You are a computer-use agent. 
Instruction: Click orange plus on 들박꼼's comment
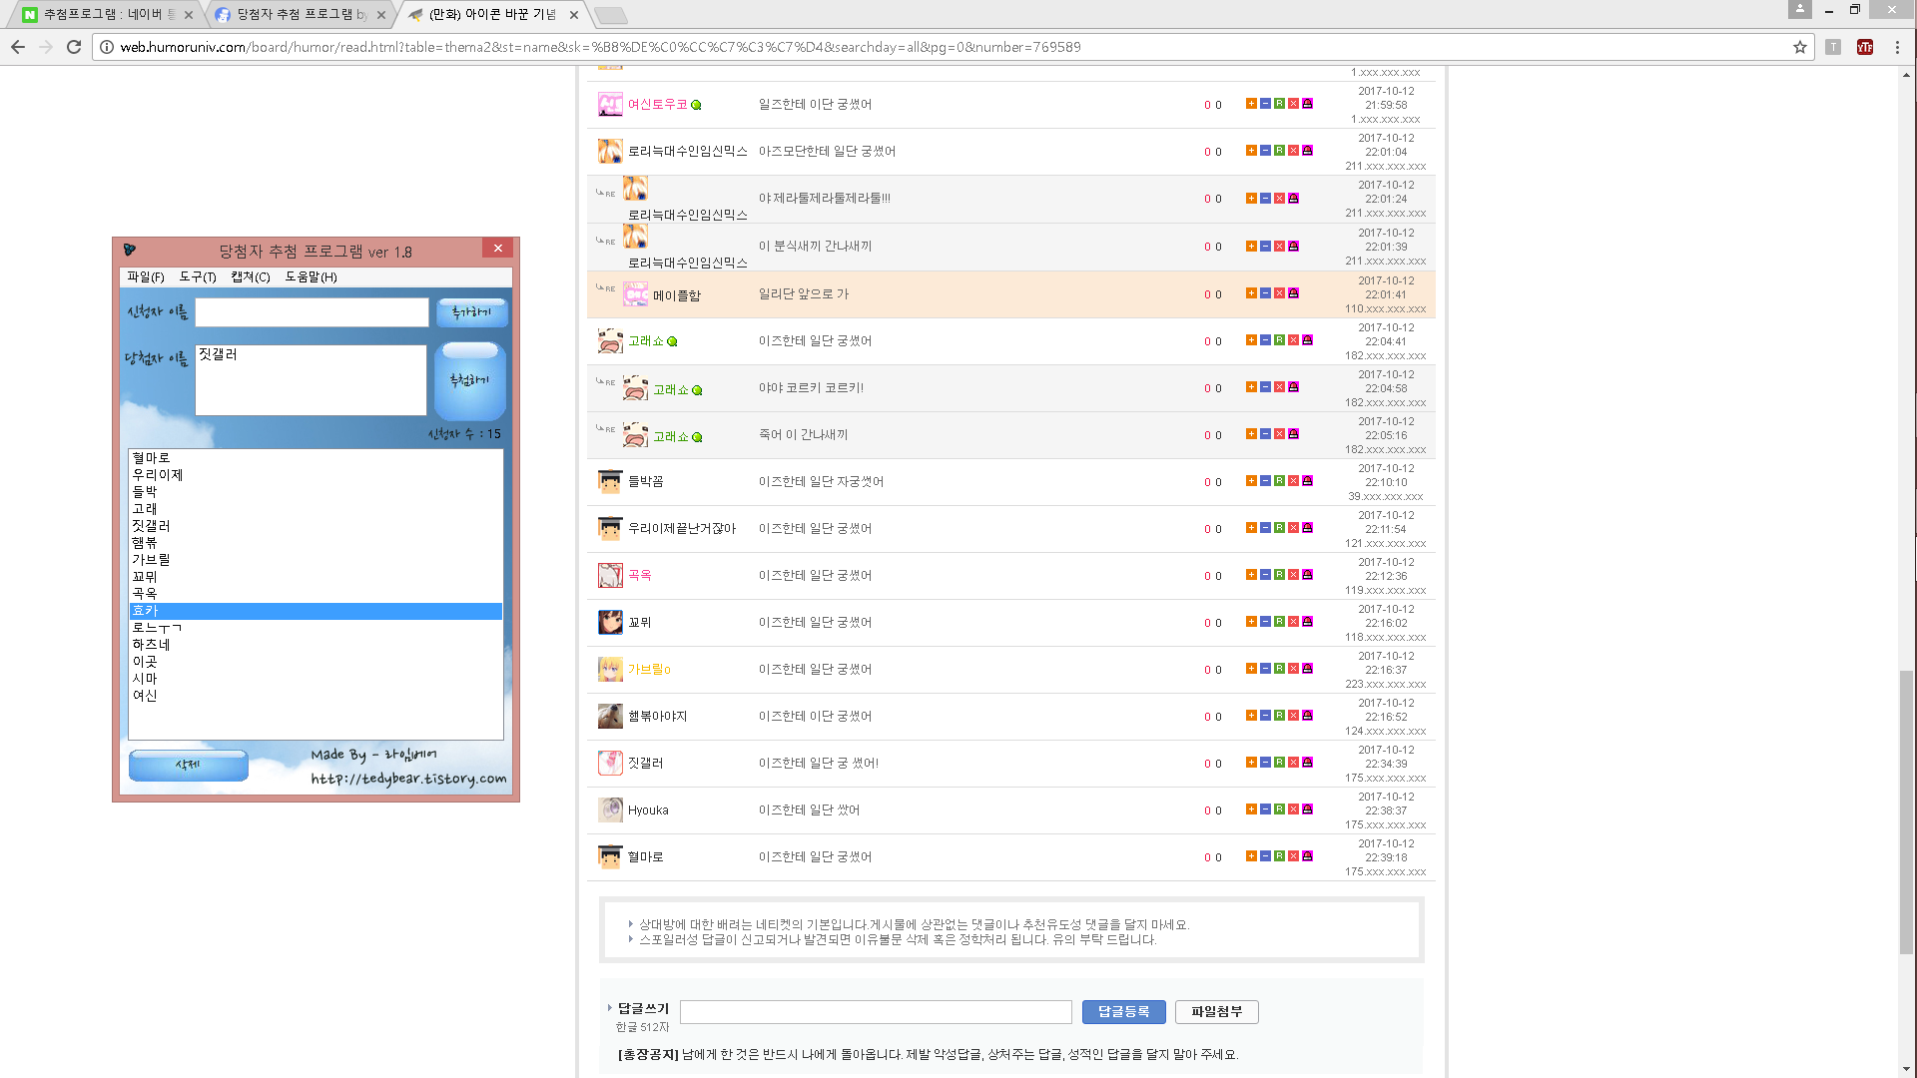pyautogui.click(x=1251, y=481)
